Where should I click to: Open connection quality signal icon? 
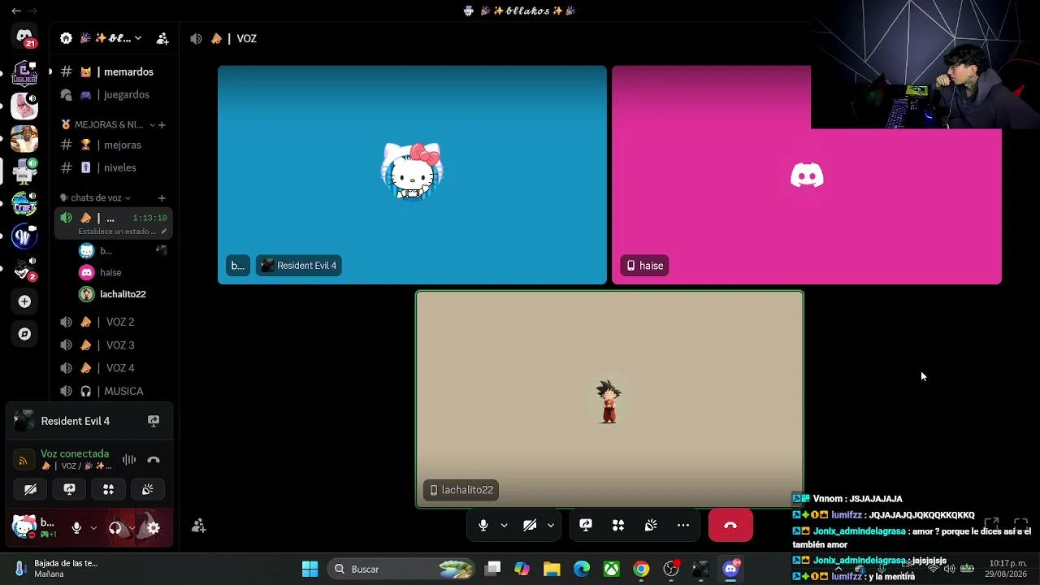[23, 460]
